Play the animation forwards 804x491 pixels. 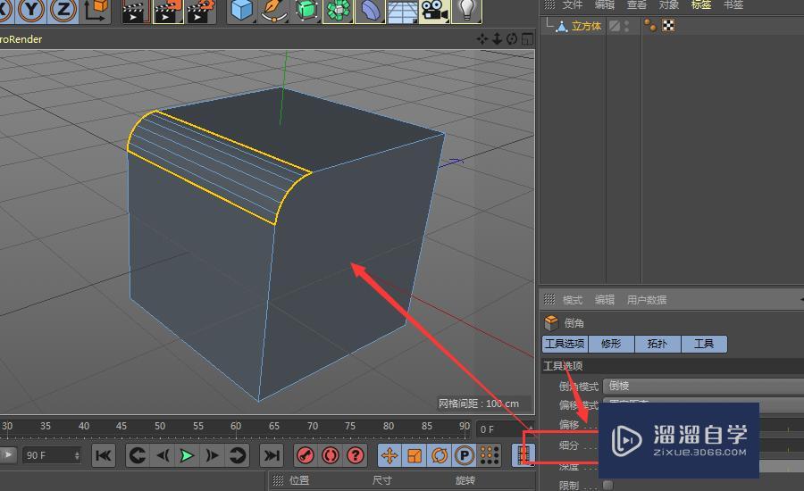pyautogui.click(x=188, y=455)
